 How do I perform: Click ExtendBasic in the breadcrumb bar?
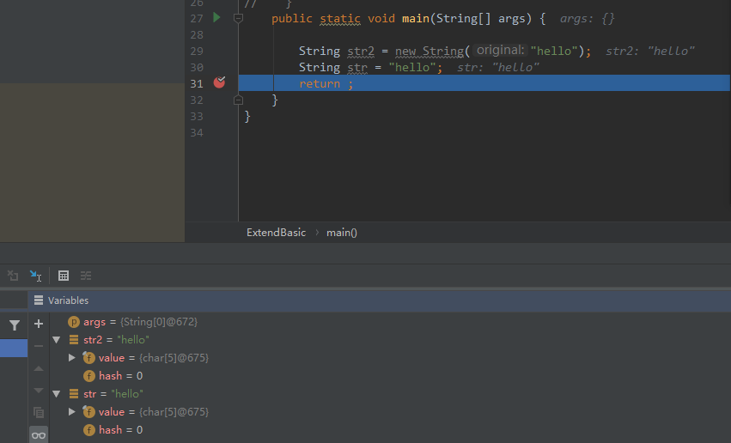tap(276, 233)
